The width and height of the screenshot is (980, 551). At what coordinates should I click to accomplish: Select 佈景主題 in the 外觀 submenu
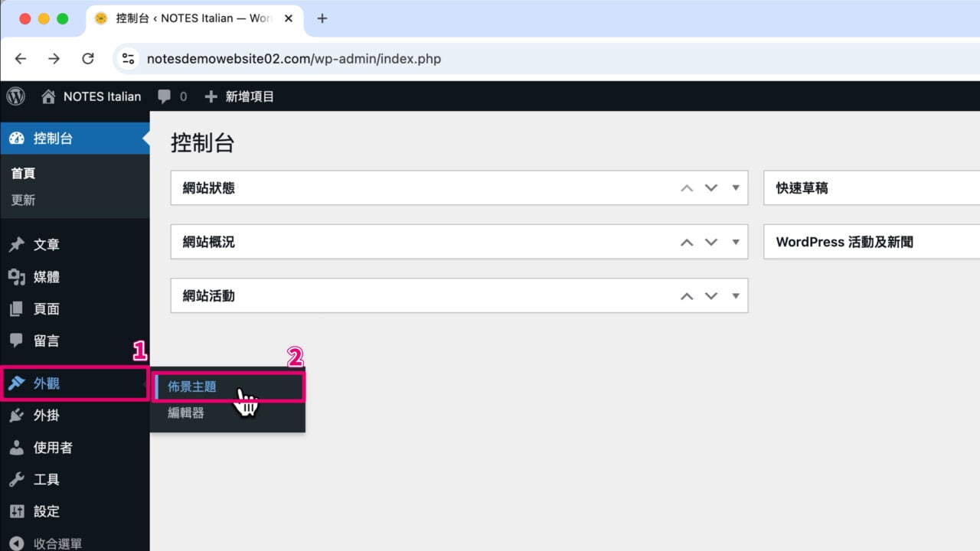pos(192,387)
